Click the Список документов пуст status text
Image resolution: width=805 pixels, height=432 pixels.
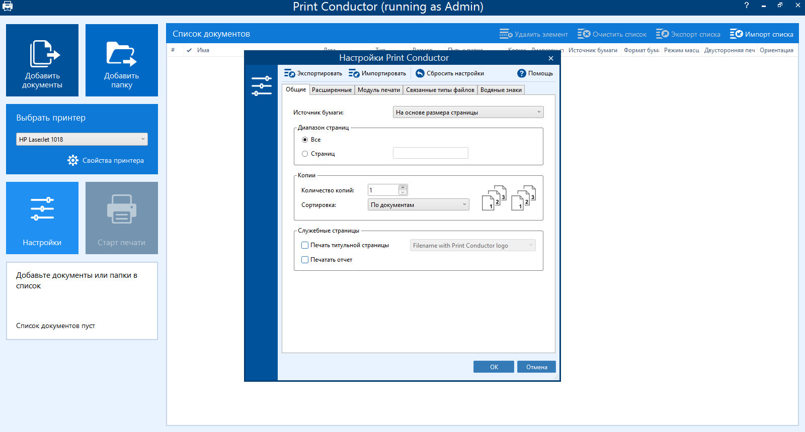point(55,326)
